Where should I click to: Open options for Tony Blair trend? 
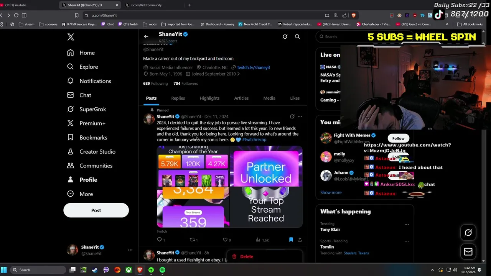407,224
